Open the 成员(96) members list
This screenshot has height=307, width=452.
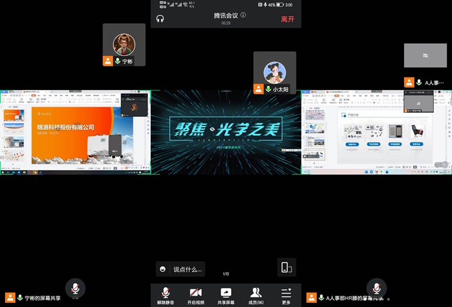pyautogui.click(x=256, y=295)
